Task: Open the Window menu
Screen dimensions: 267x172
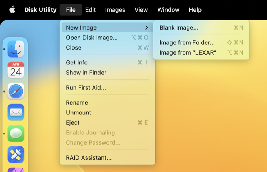Action: pyautogui.click(x=168, y=10)
